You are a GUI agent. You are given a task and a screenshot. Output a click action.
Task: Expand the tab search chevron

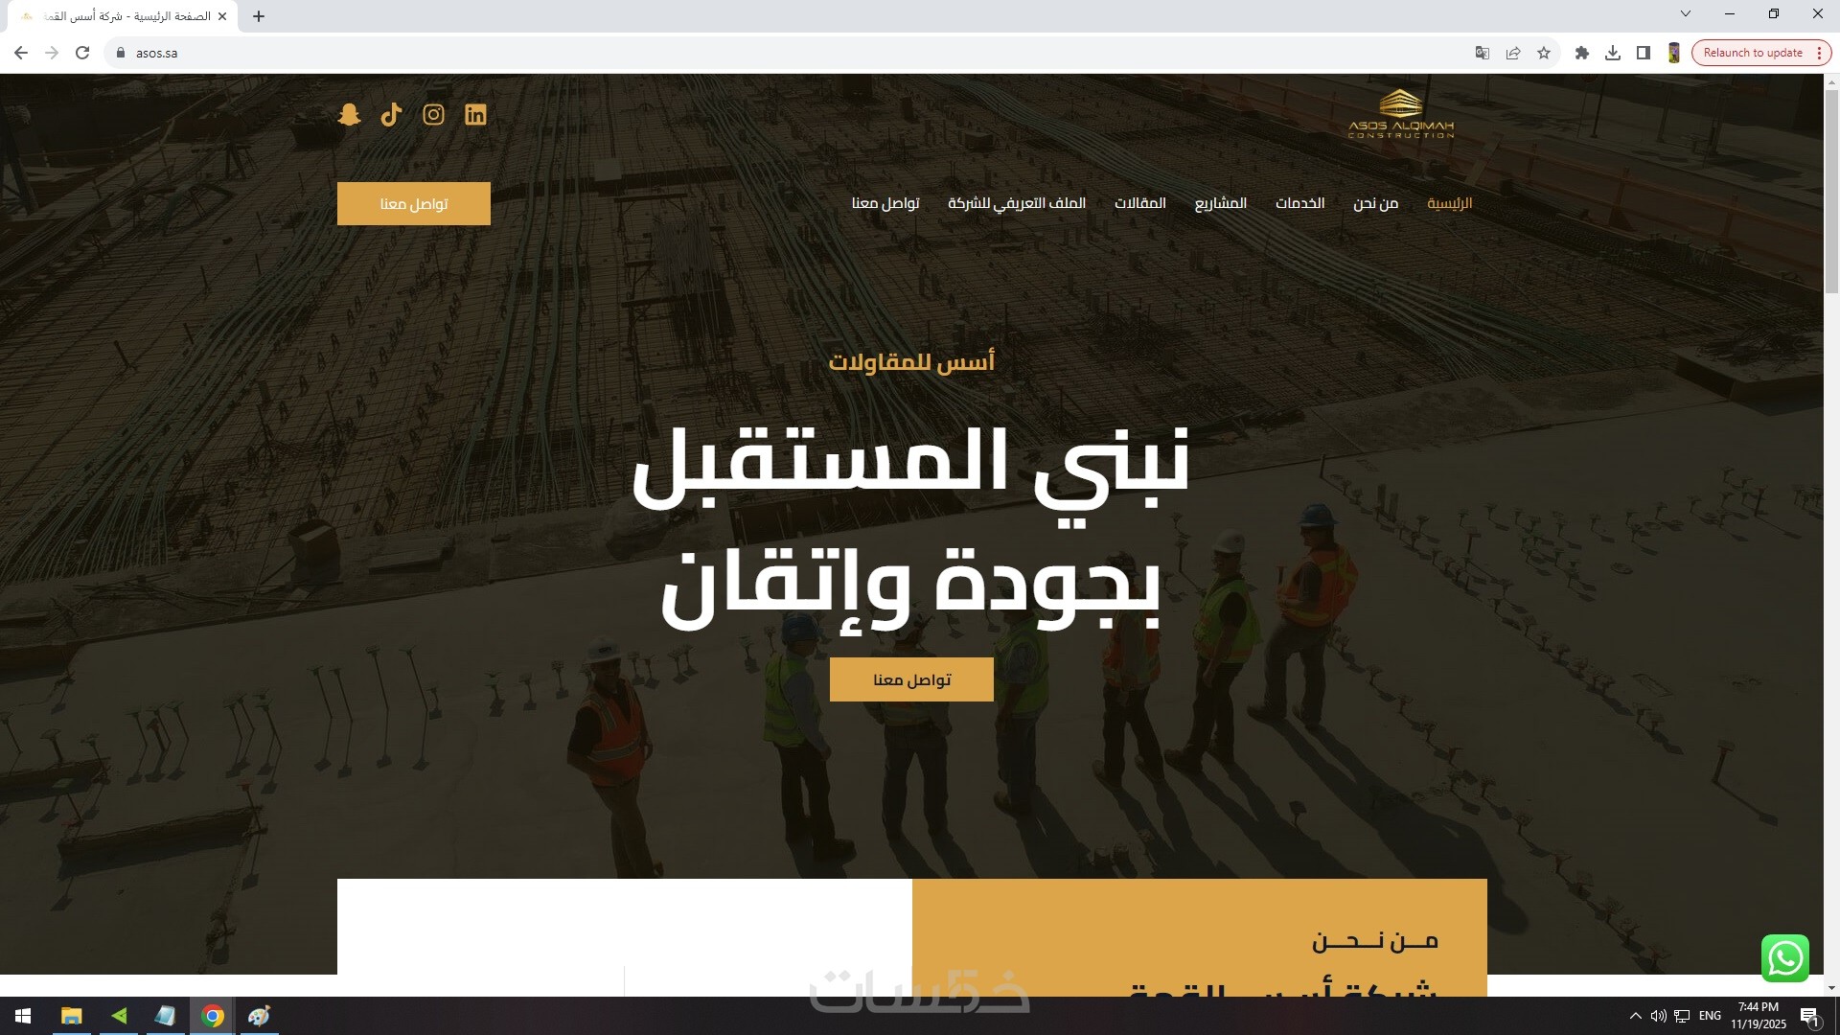coord(1686,13)
